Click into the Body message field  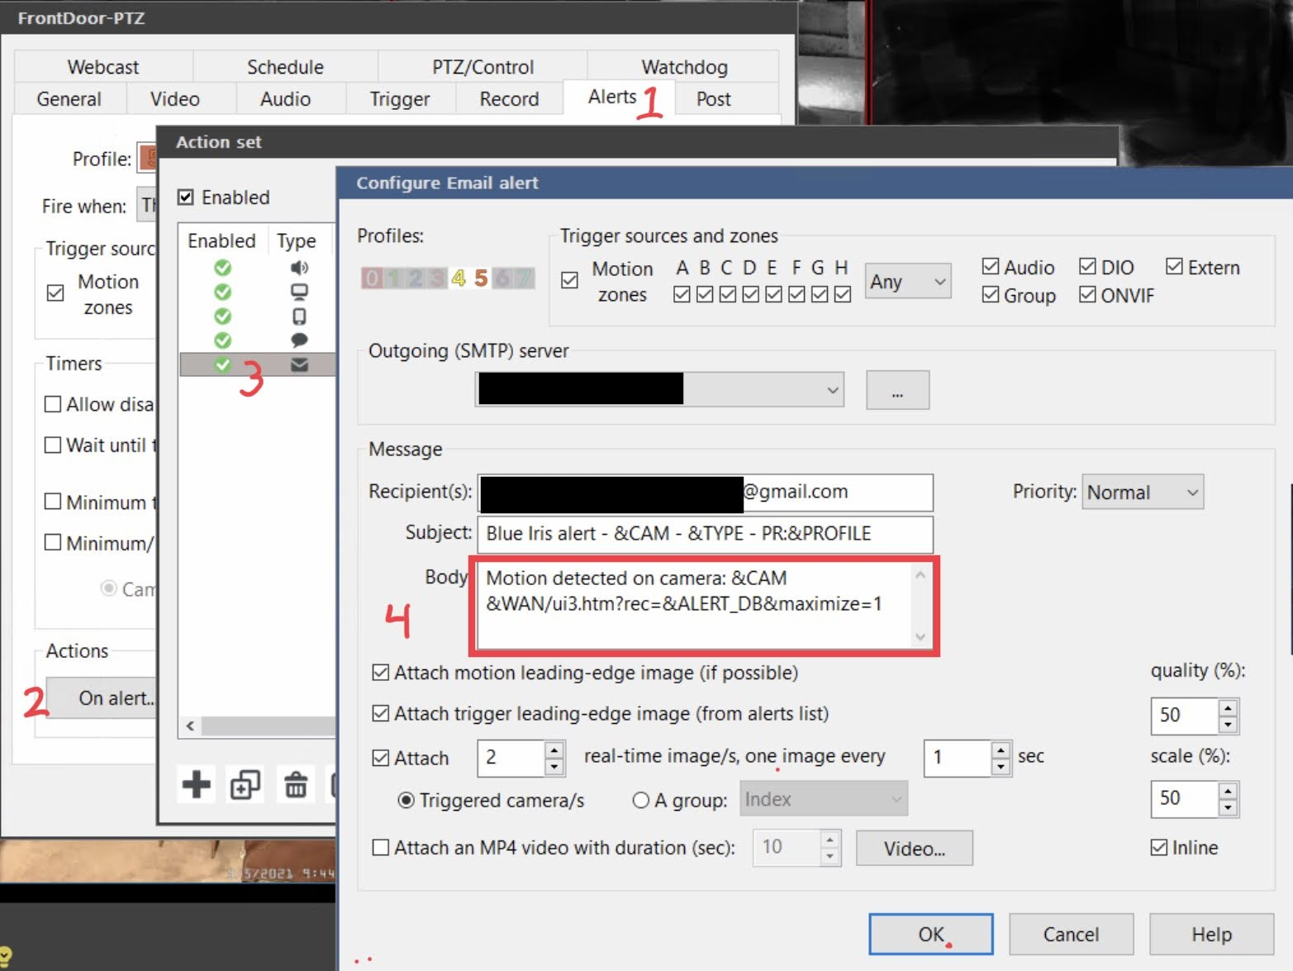click(704, 606)
